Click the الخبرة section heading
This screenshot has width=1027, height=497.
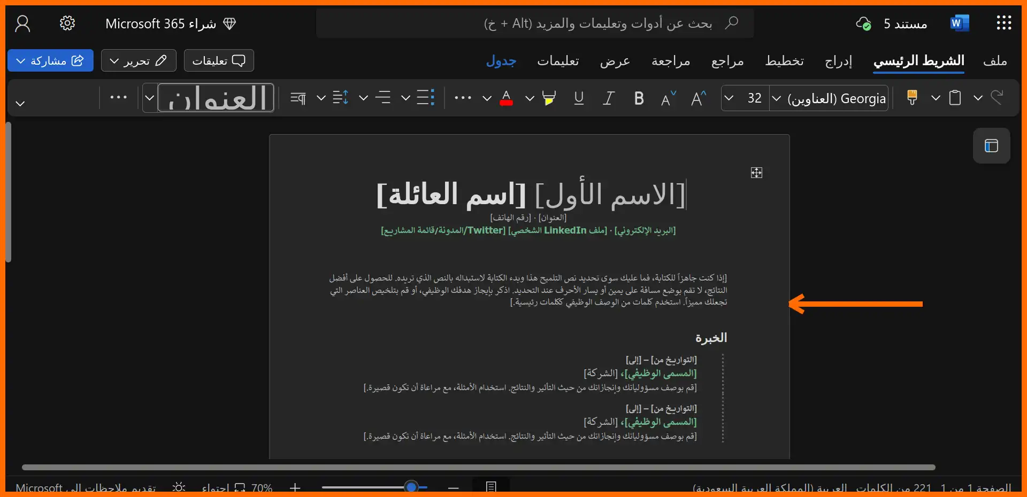point(711,338)
